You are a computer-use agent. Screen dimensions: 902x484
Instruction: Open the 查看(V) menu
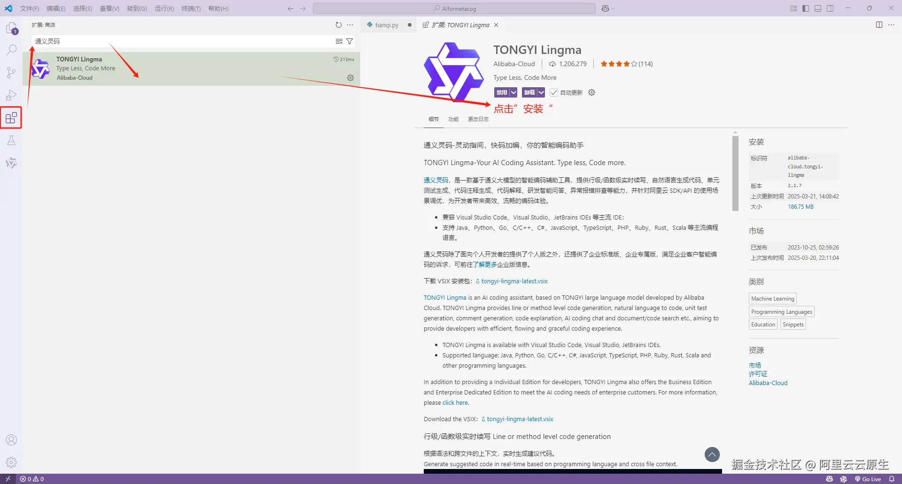click(x=109, y=8)
